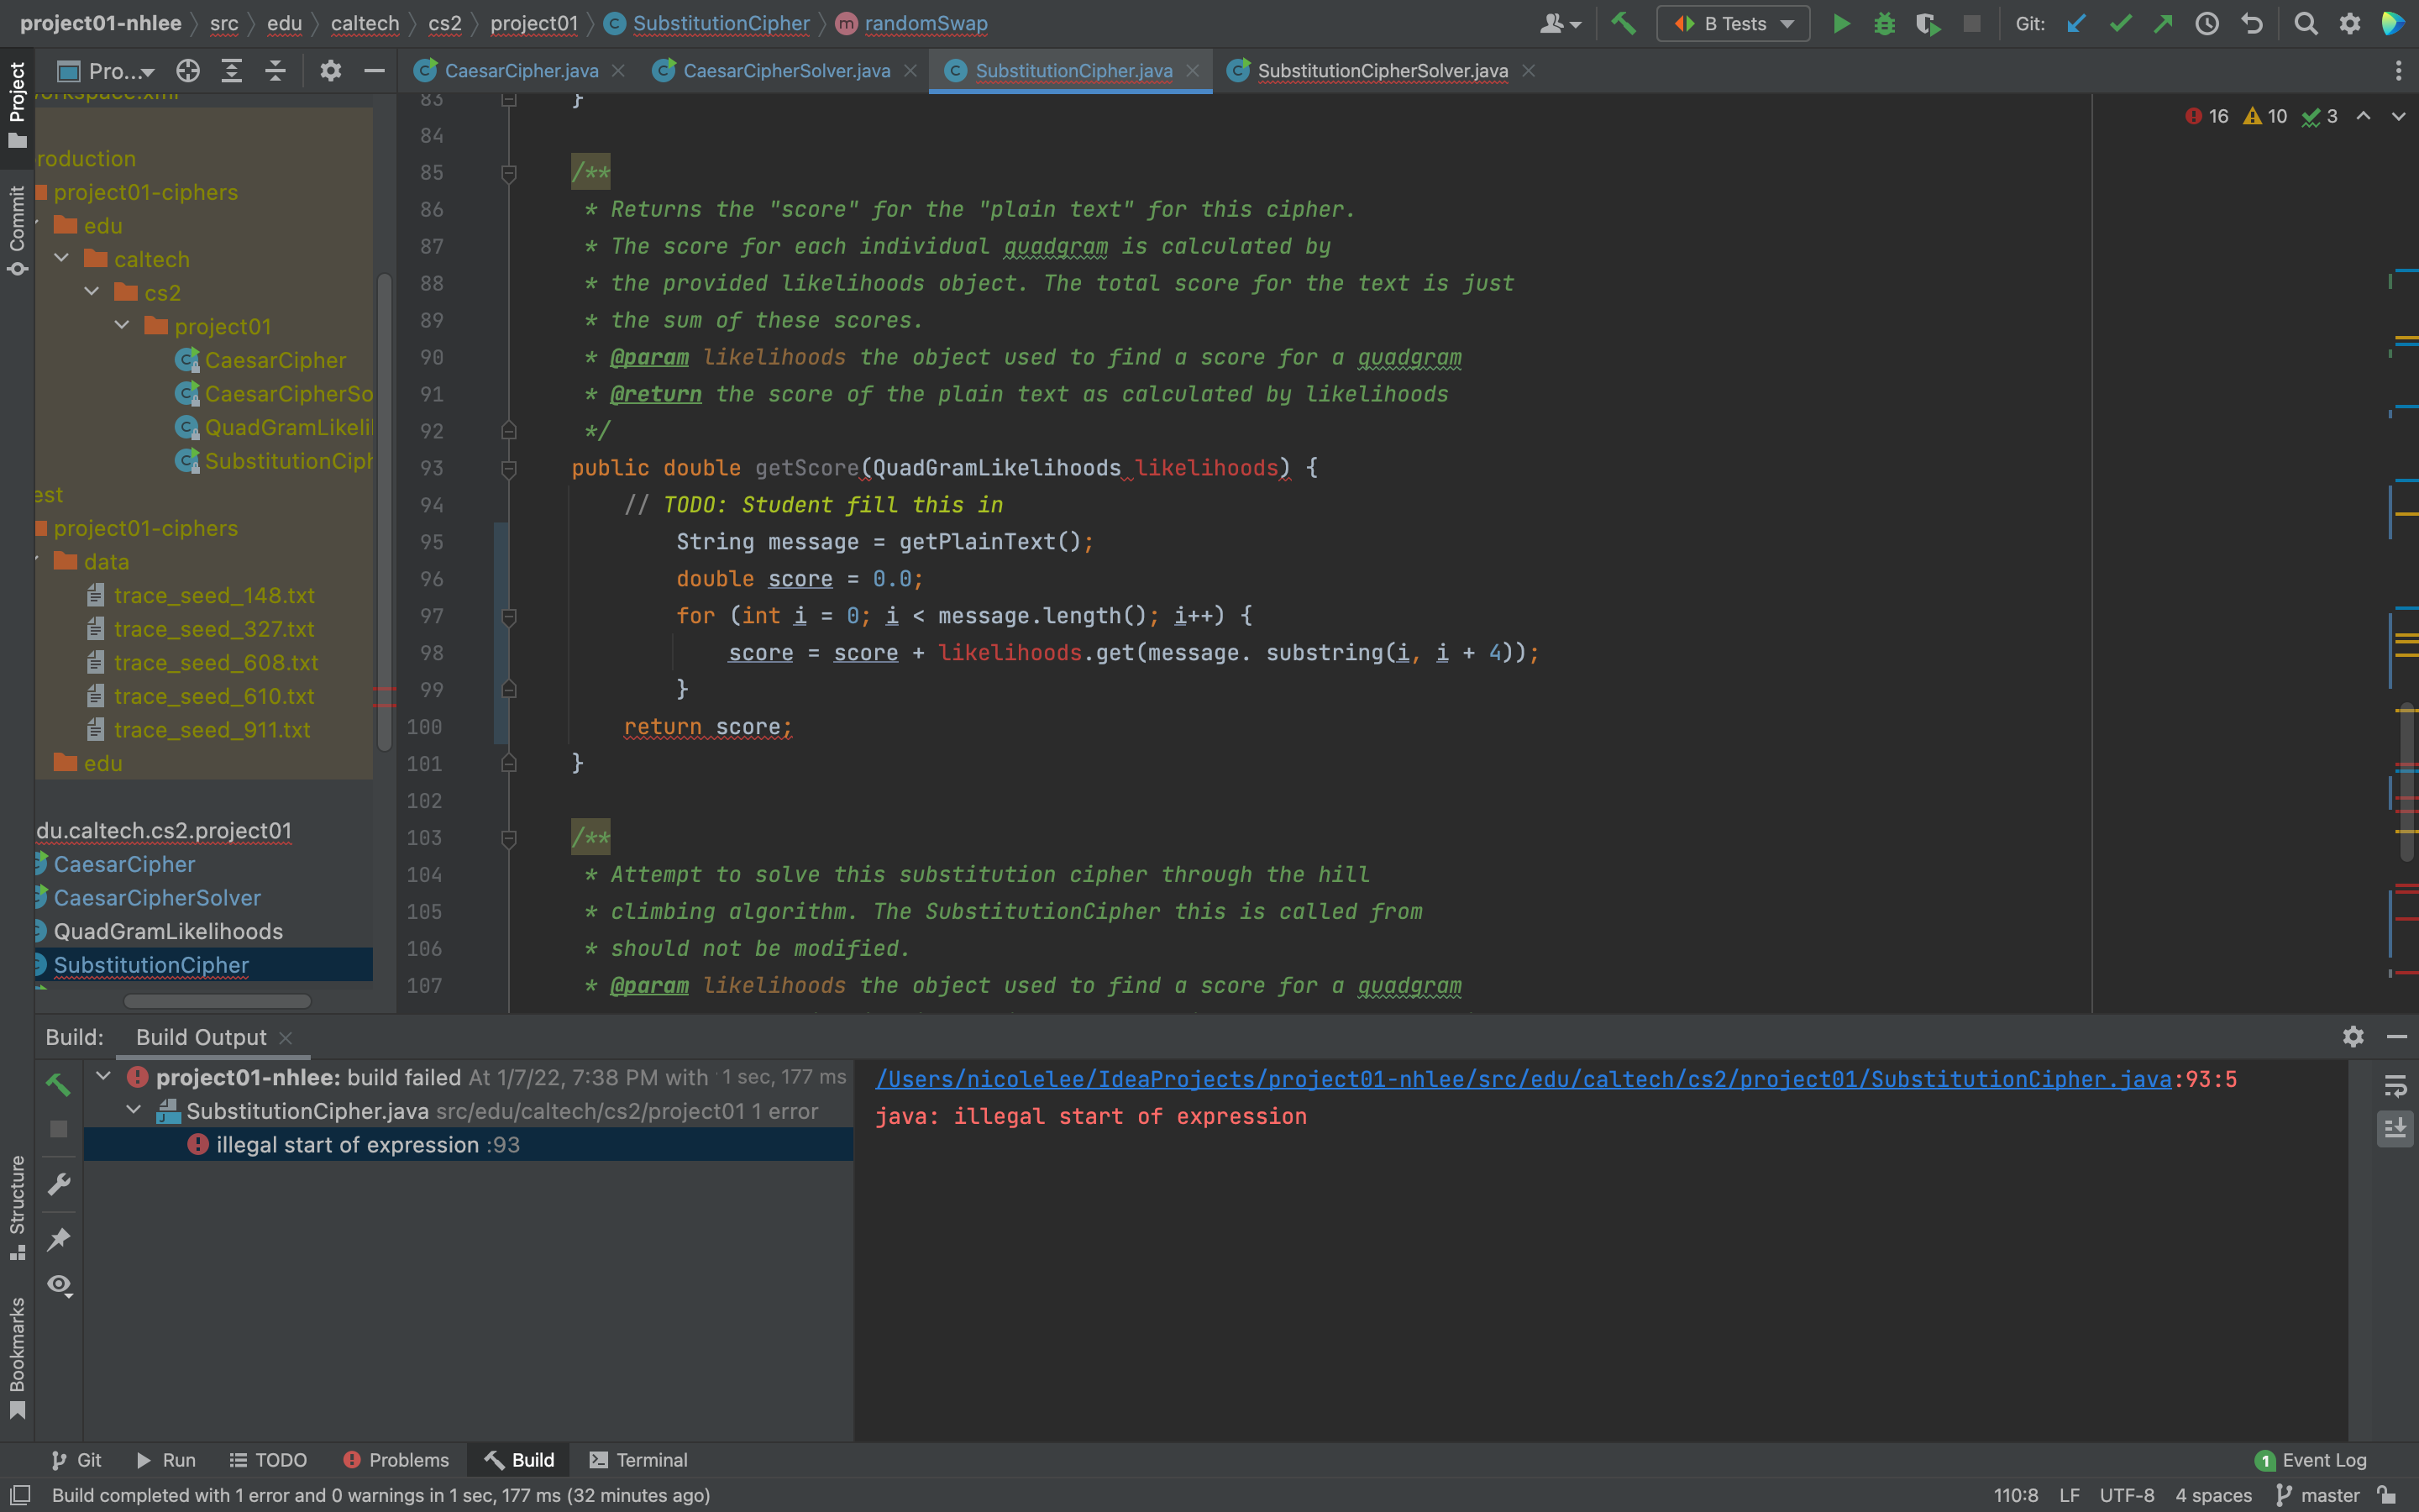
Task: Click the Git update project arrow
Action: (2076, 24)
